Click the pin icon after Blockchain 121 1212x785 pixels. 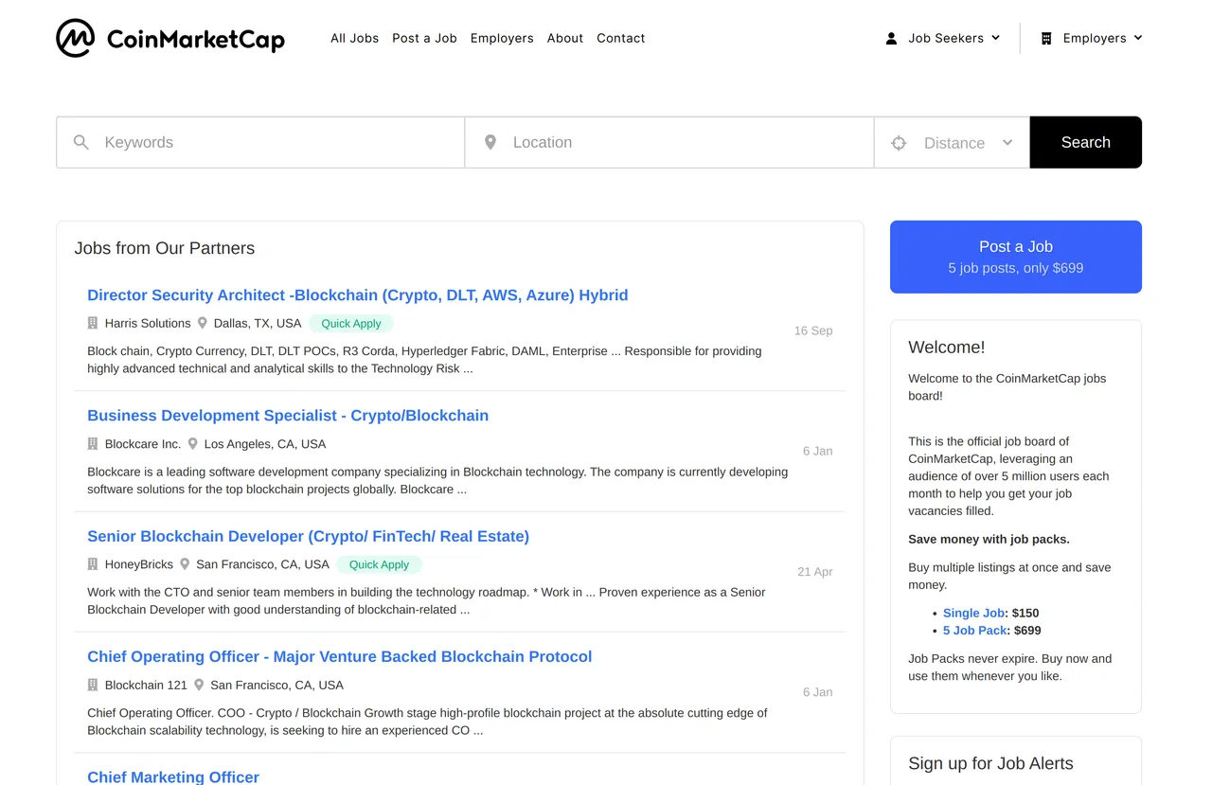tap(199, 685)
